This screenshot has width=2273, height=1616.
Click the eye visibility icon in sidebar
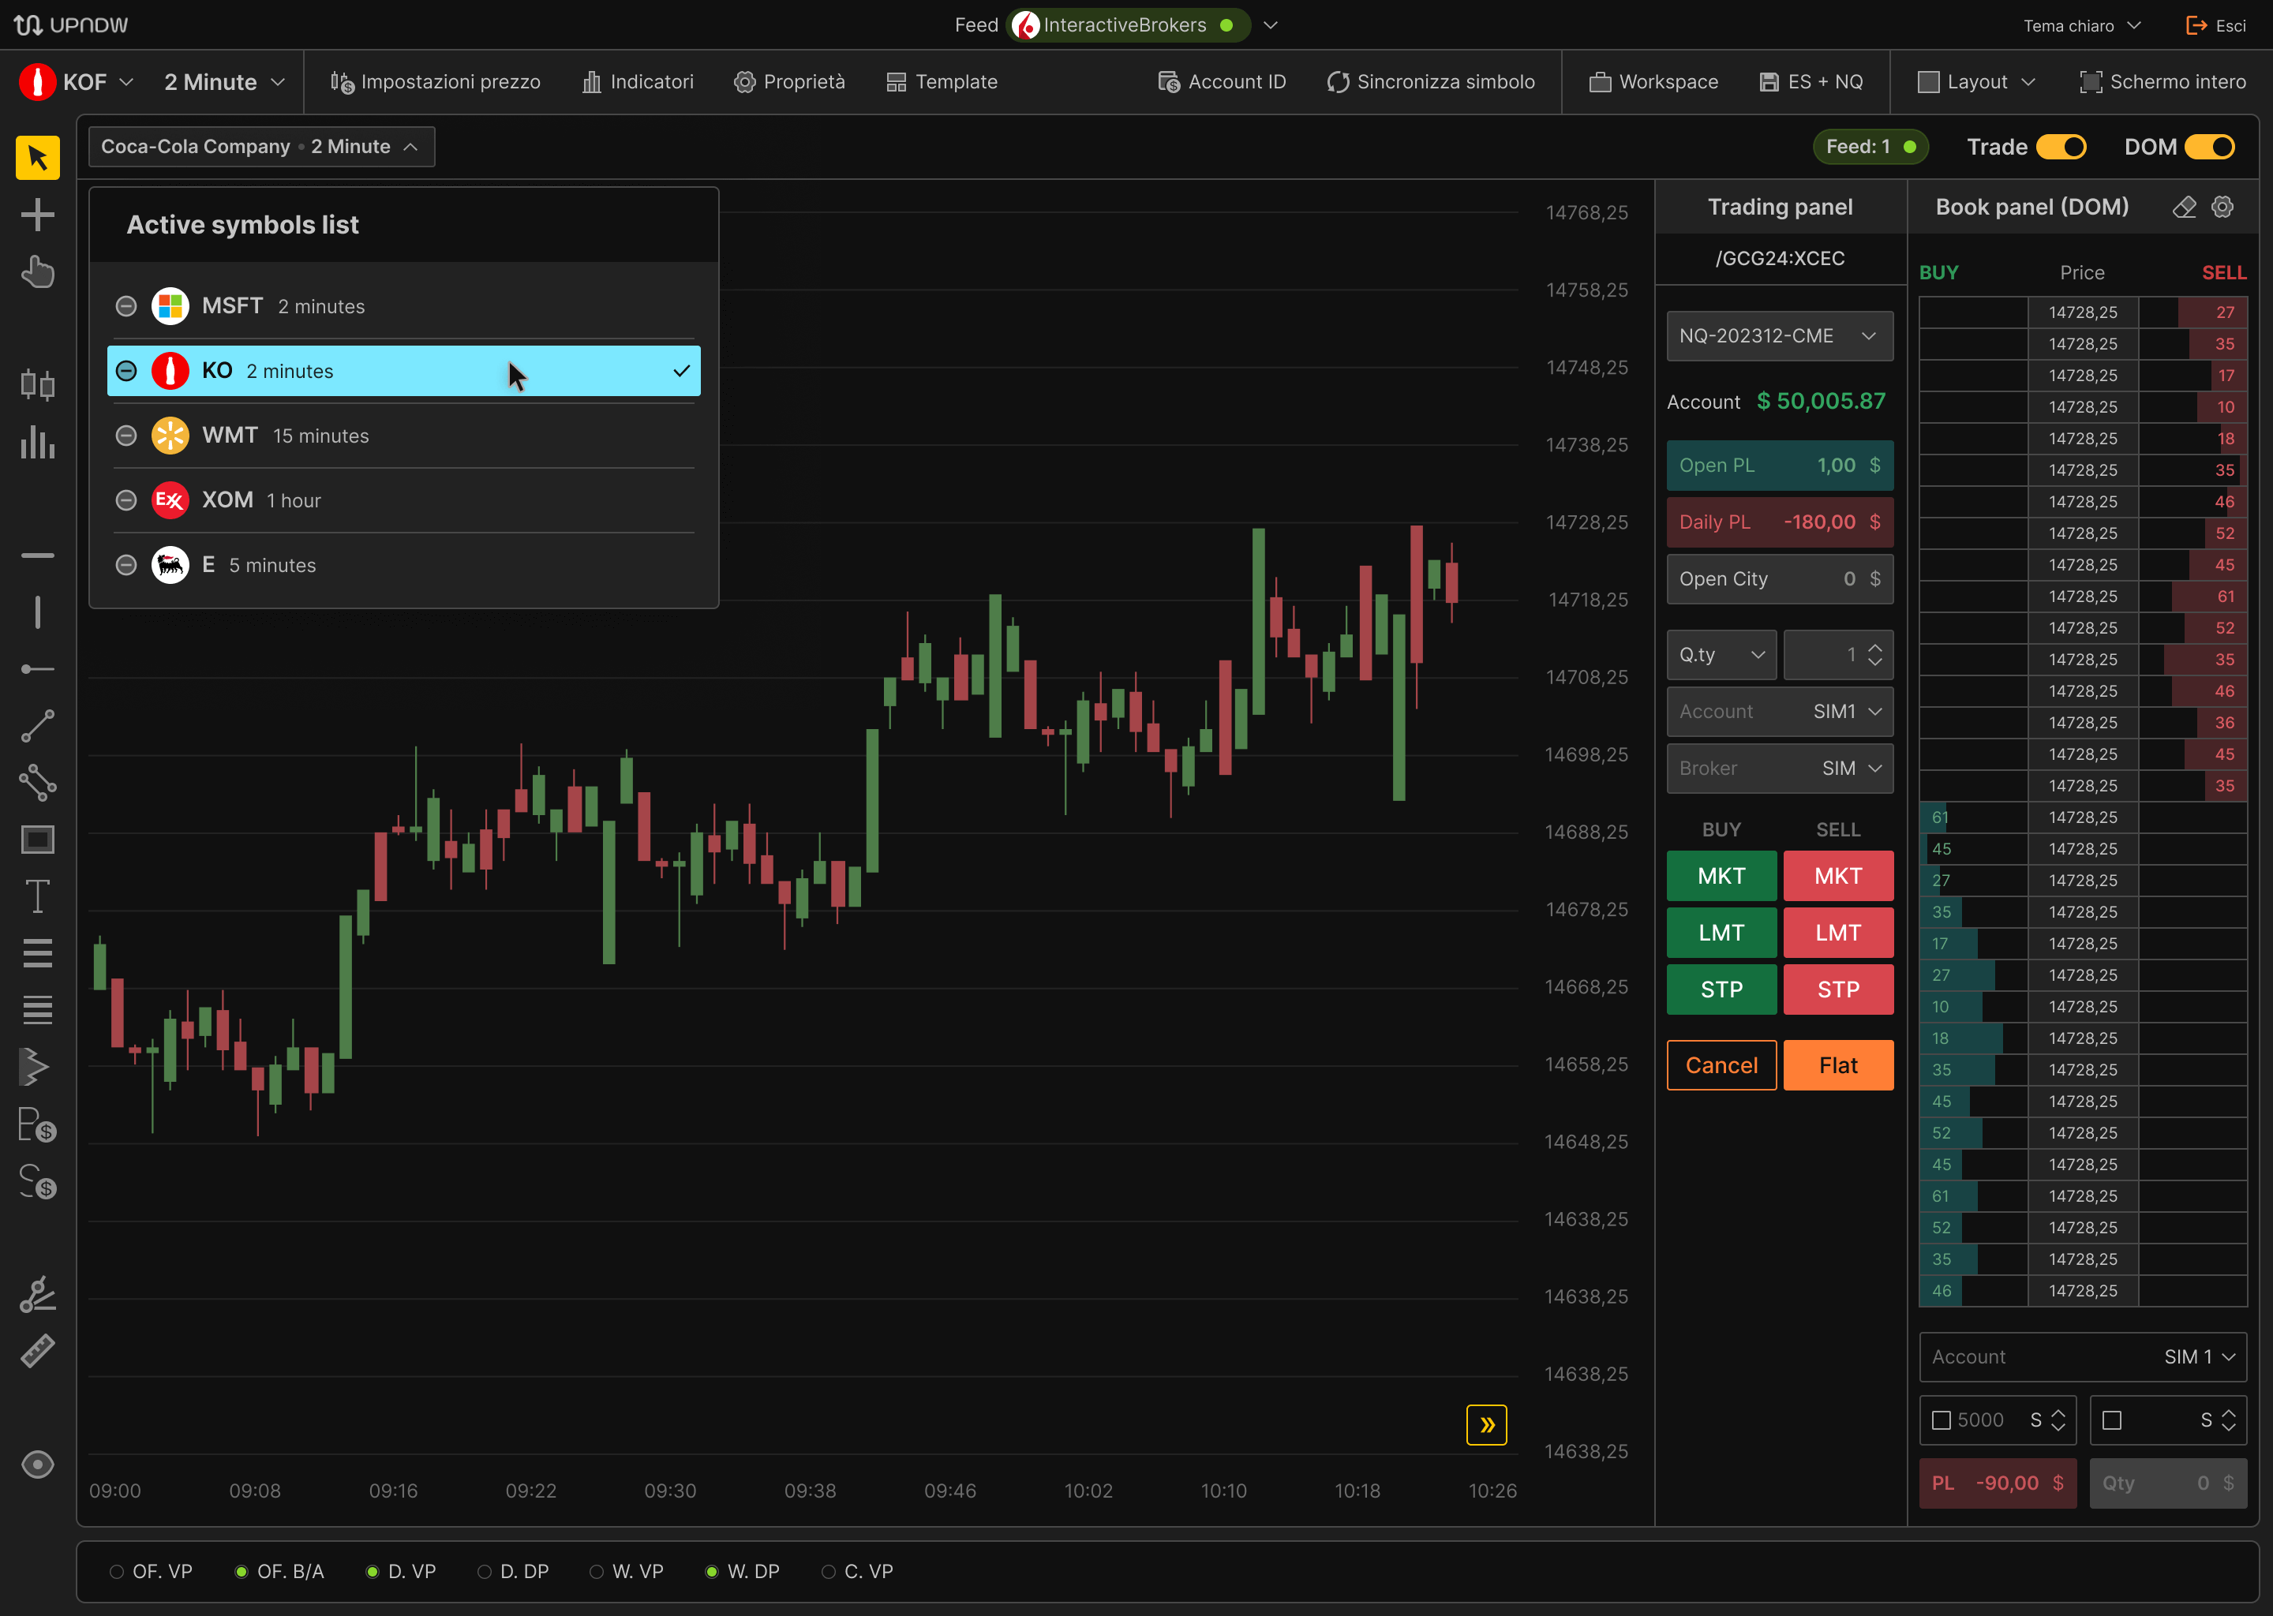[38, 1464]
